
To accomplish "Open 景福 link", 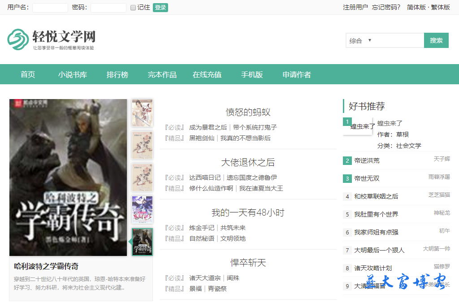I will click(x=195, y=289).
